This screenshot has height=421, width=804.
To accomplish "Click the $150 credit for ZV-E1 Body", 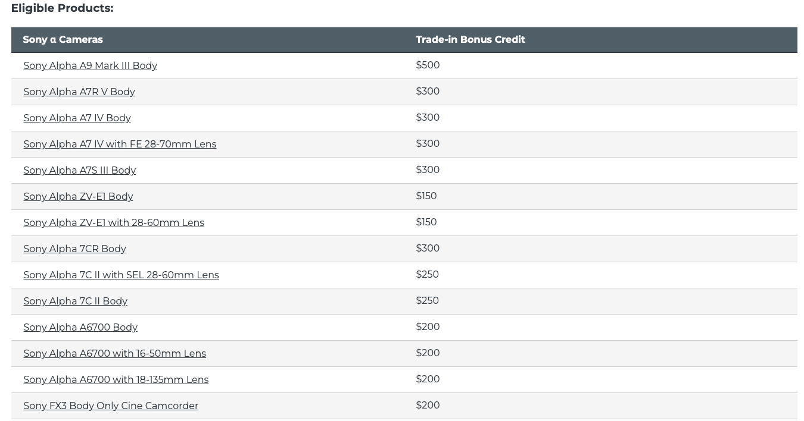I will point(426,196).
